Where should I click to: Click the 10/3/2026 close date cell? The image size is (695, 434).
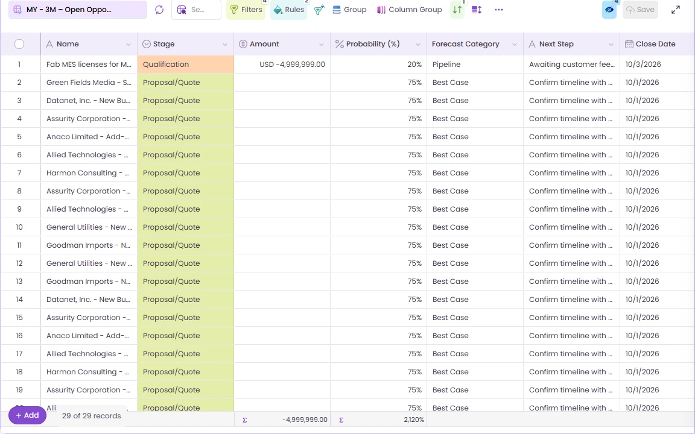pyautogui.click(x=658, y=64)
